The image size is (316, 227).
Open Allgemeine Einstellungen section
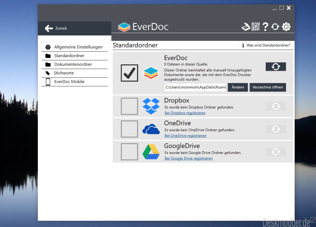click(x=74, y=47)
